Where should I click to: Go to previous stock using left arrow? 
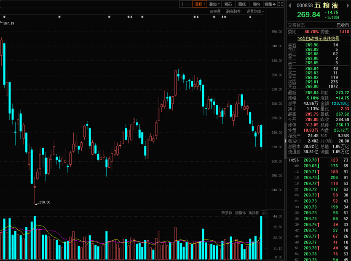click(289, 5)
